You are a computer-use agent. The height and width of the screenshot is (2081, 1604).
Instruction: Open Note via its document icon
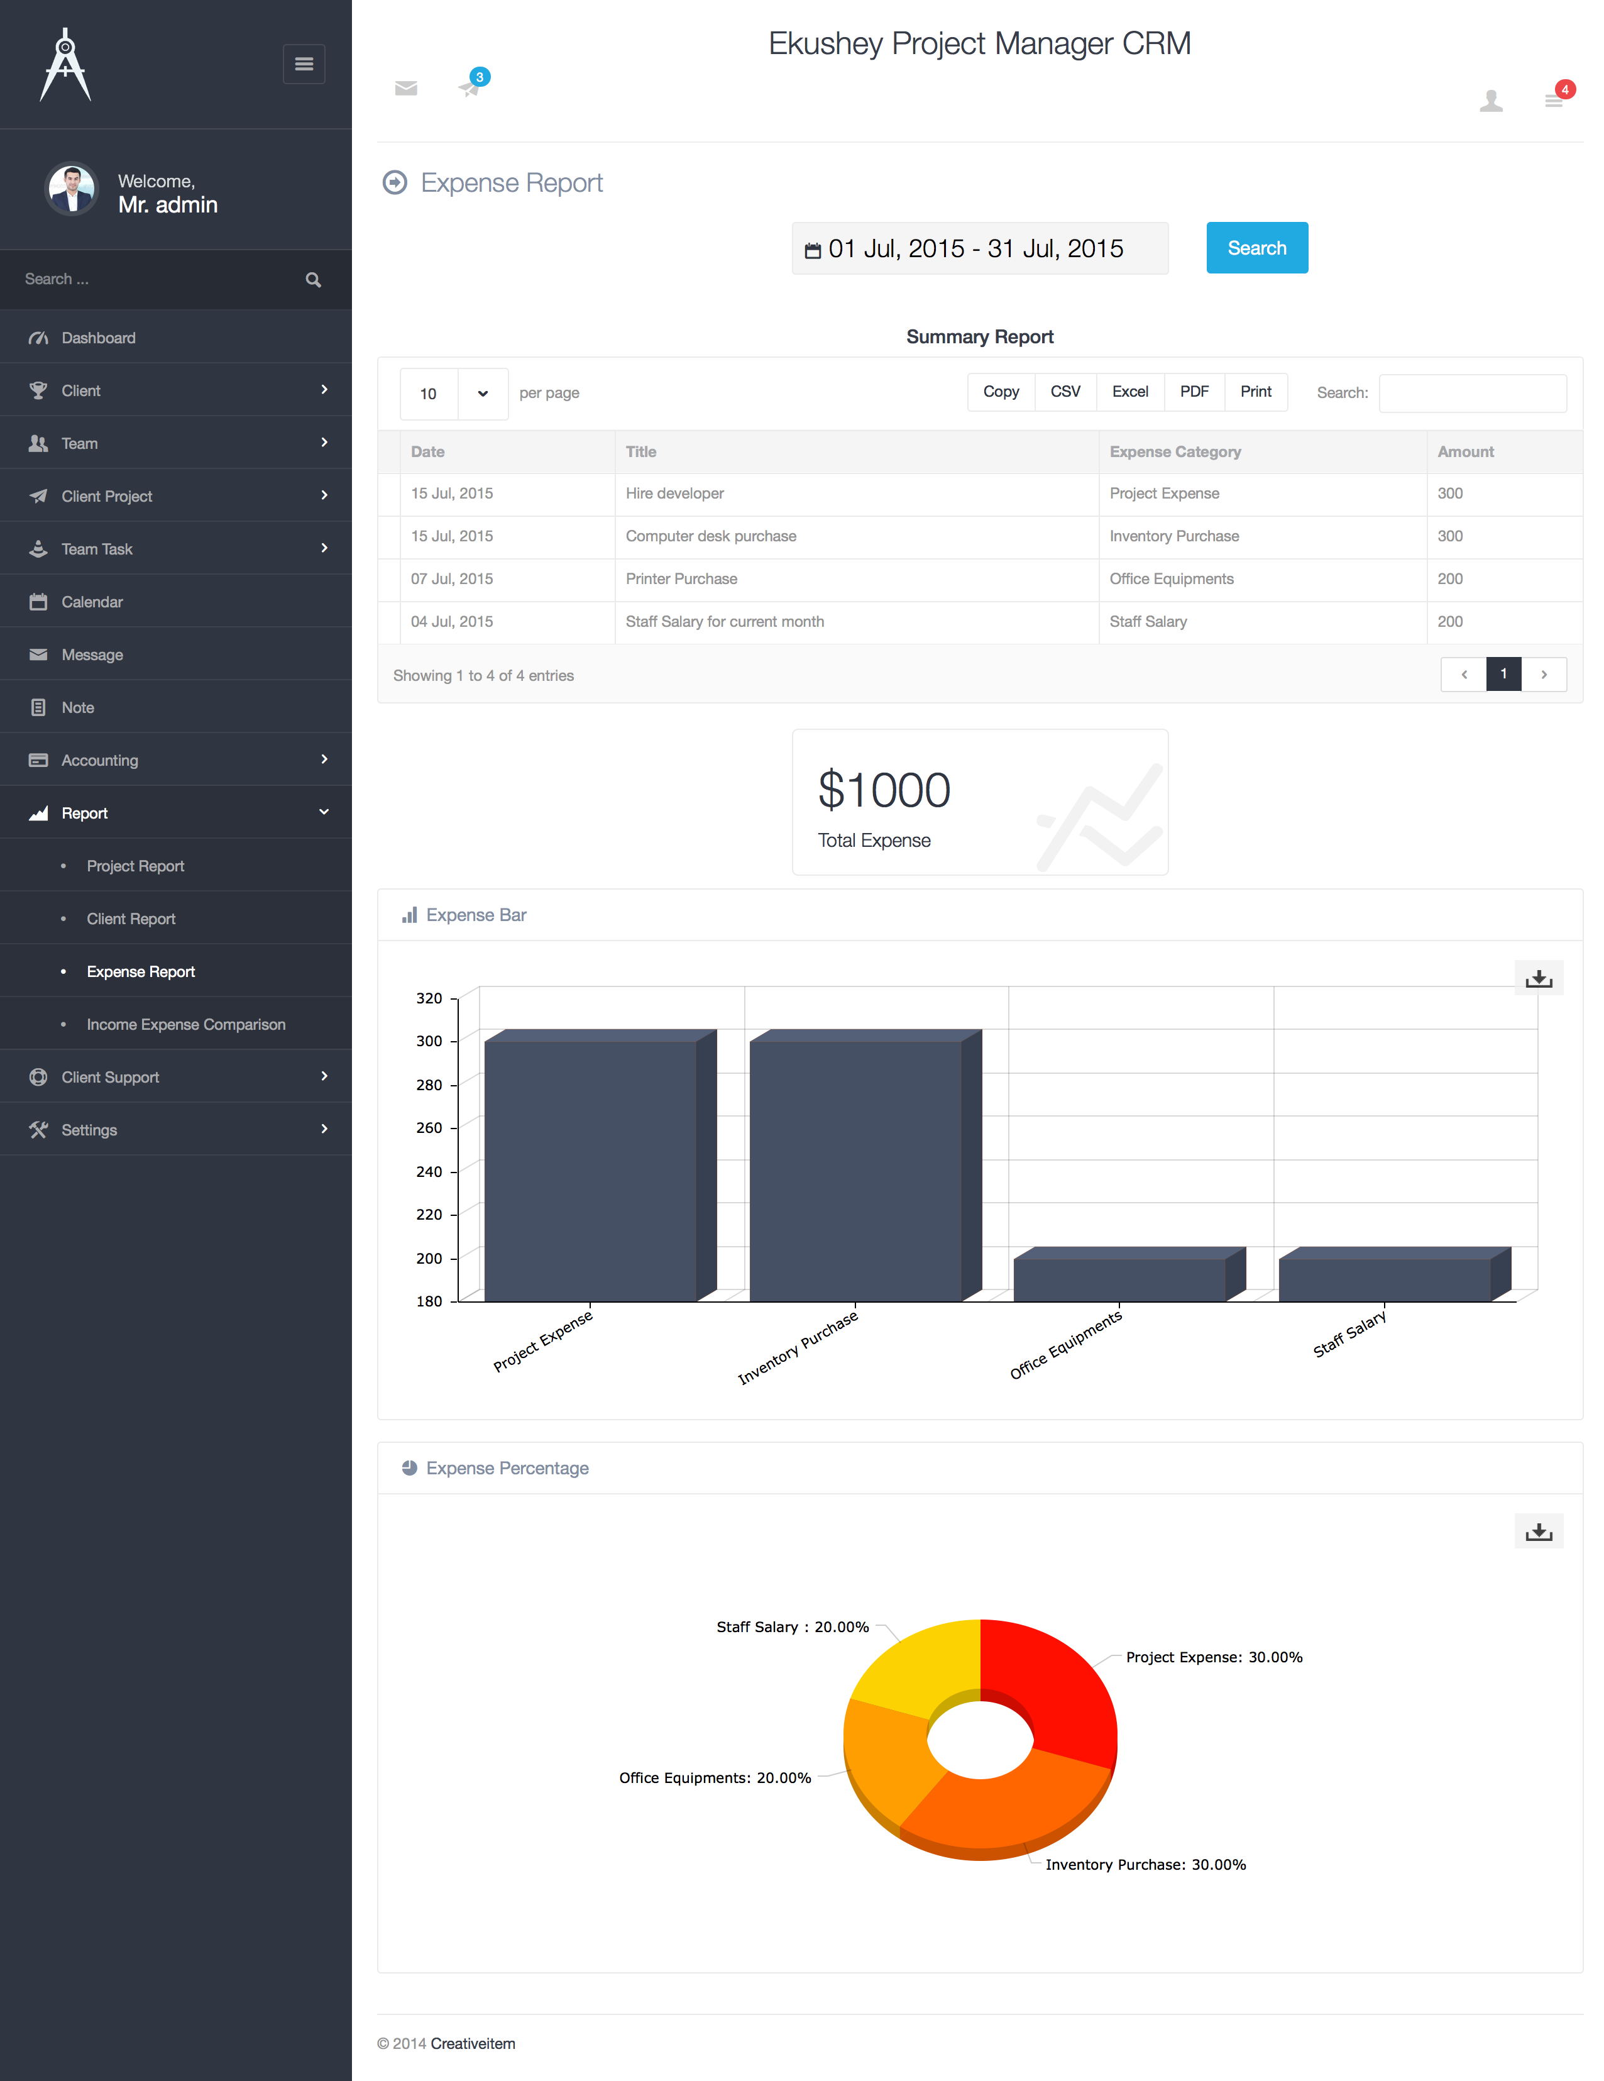click(38, 707)
